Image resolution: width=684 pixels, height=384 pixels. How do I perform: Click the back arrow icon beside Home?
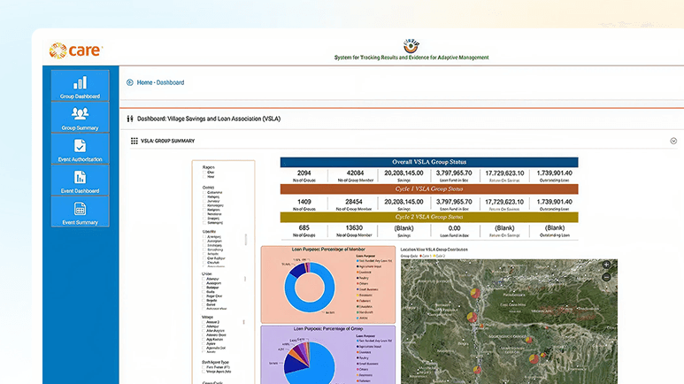(130, 82)
